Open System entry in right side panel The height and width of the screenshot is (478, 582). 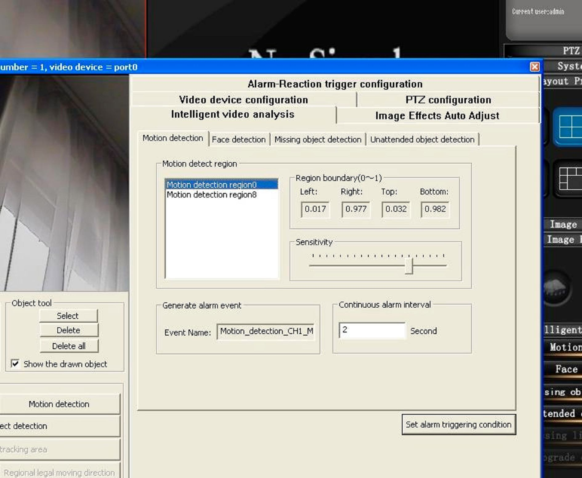coord(562,66)
